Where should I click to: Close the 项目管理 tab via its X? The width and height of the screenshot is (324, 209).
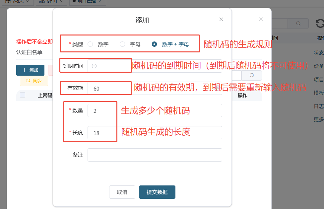tap(100, 2)
